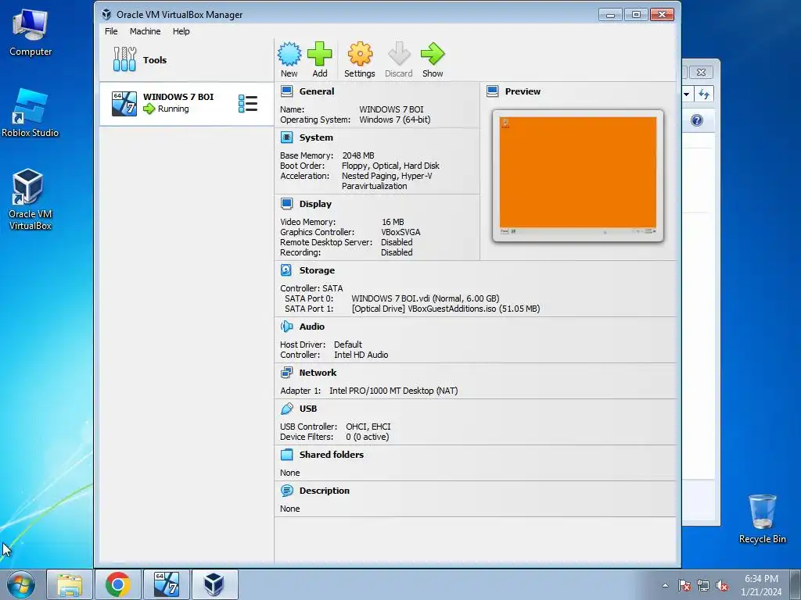Switch to the running VM taskbar button
Screen dimensions: 801x600
(167, 584)
